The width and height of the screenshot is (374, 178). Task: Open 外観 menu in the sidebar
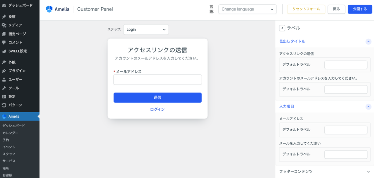coord(12,62)
